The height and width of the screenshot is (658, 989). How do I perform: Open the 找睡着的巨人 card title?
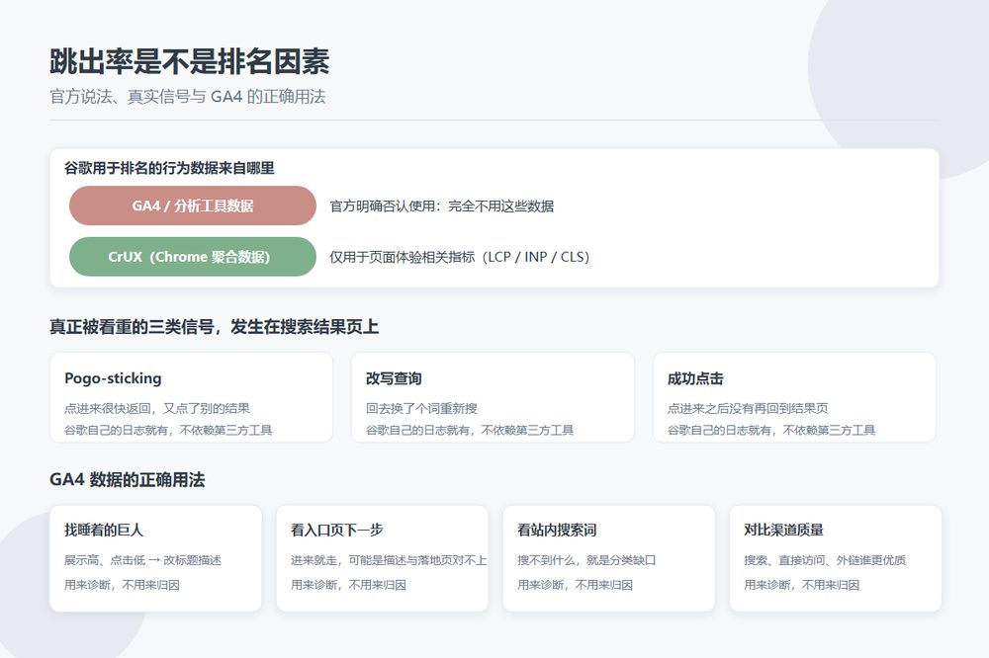[104, 530]
